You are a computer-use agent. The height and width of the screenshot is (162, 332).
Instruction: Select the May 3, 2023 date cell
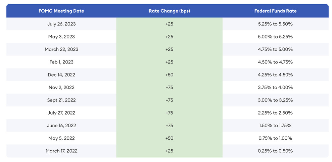[x=61, y=36]
